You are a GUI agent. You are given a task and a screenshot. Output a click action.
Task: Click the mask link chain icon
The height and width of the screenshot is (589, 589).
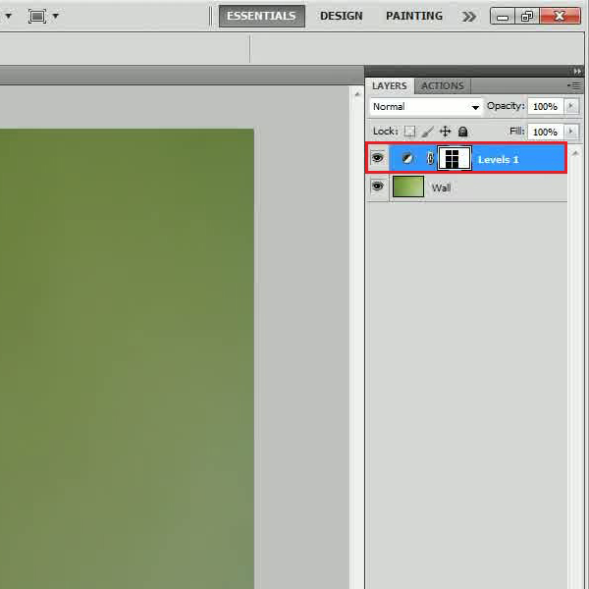click(x=430, y=158)
